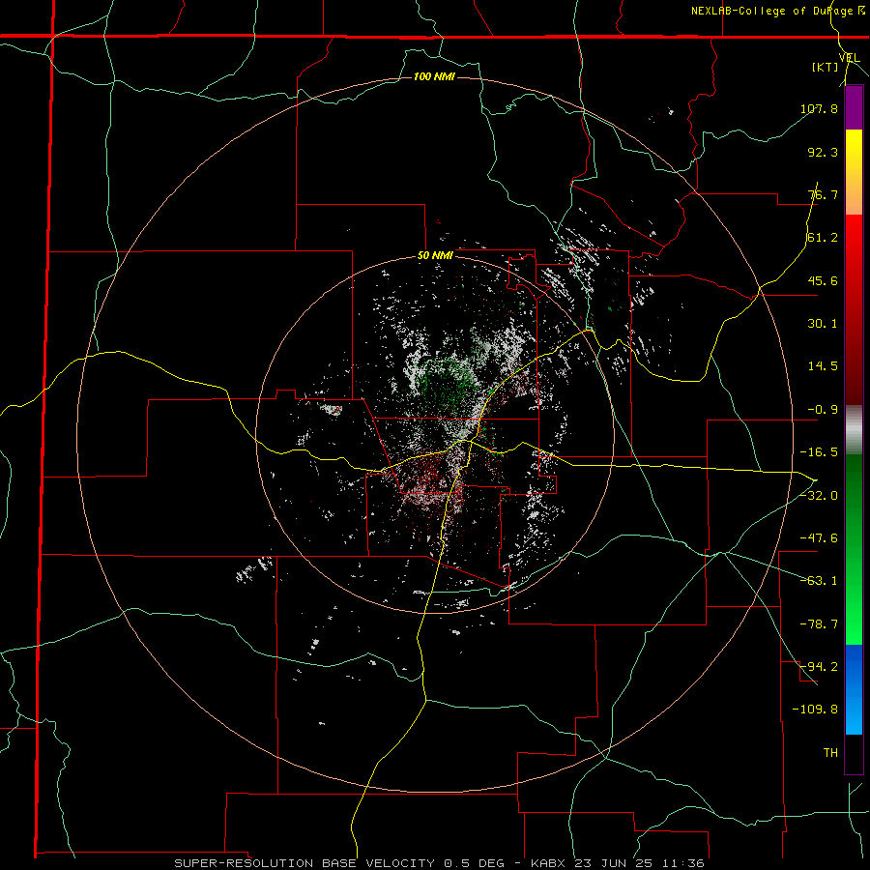
Task: Click the 61.2 velocity scale value
Action: 823,238
